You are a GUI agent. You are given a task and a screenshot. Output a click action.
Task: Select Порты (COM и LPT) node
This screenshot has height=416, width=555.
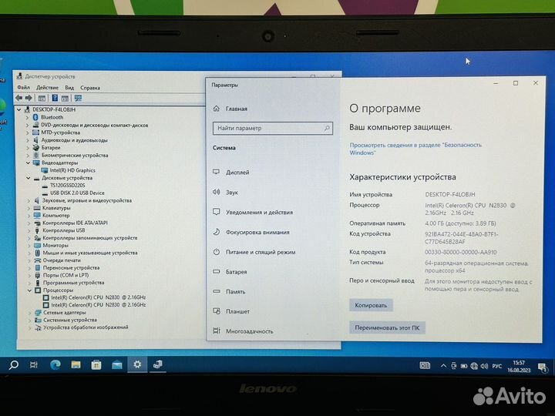click(x=66, y=275)
